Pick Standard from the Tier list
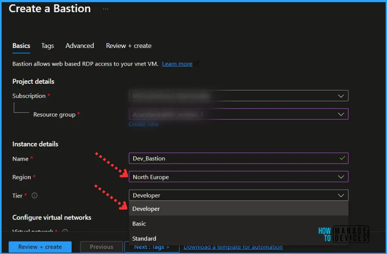Viewport: 387px width, 254px height. [x=239, y=238]
